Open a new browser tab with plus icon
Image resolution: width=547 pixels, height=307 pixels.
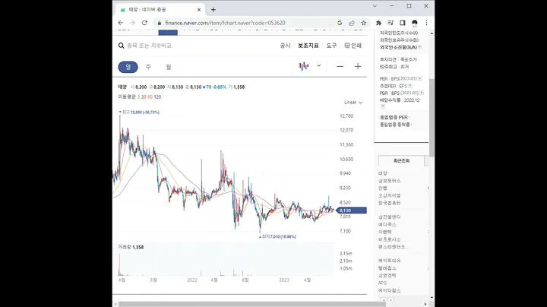(x=213, y=10)
